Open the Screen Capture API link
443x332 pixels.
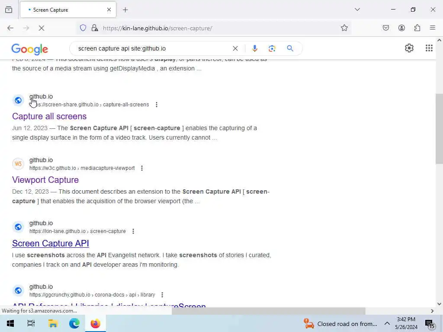(51, 243)
